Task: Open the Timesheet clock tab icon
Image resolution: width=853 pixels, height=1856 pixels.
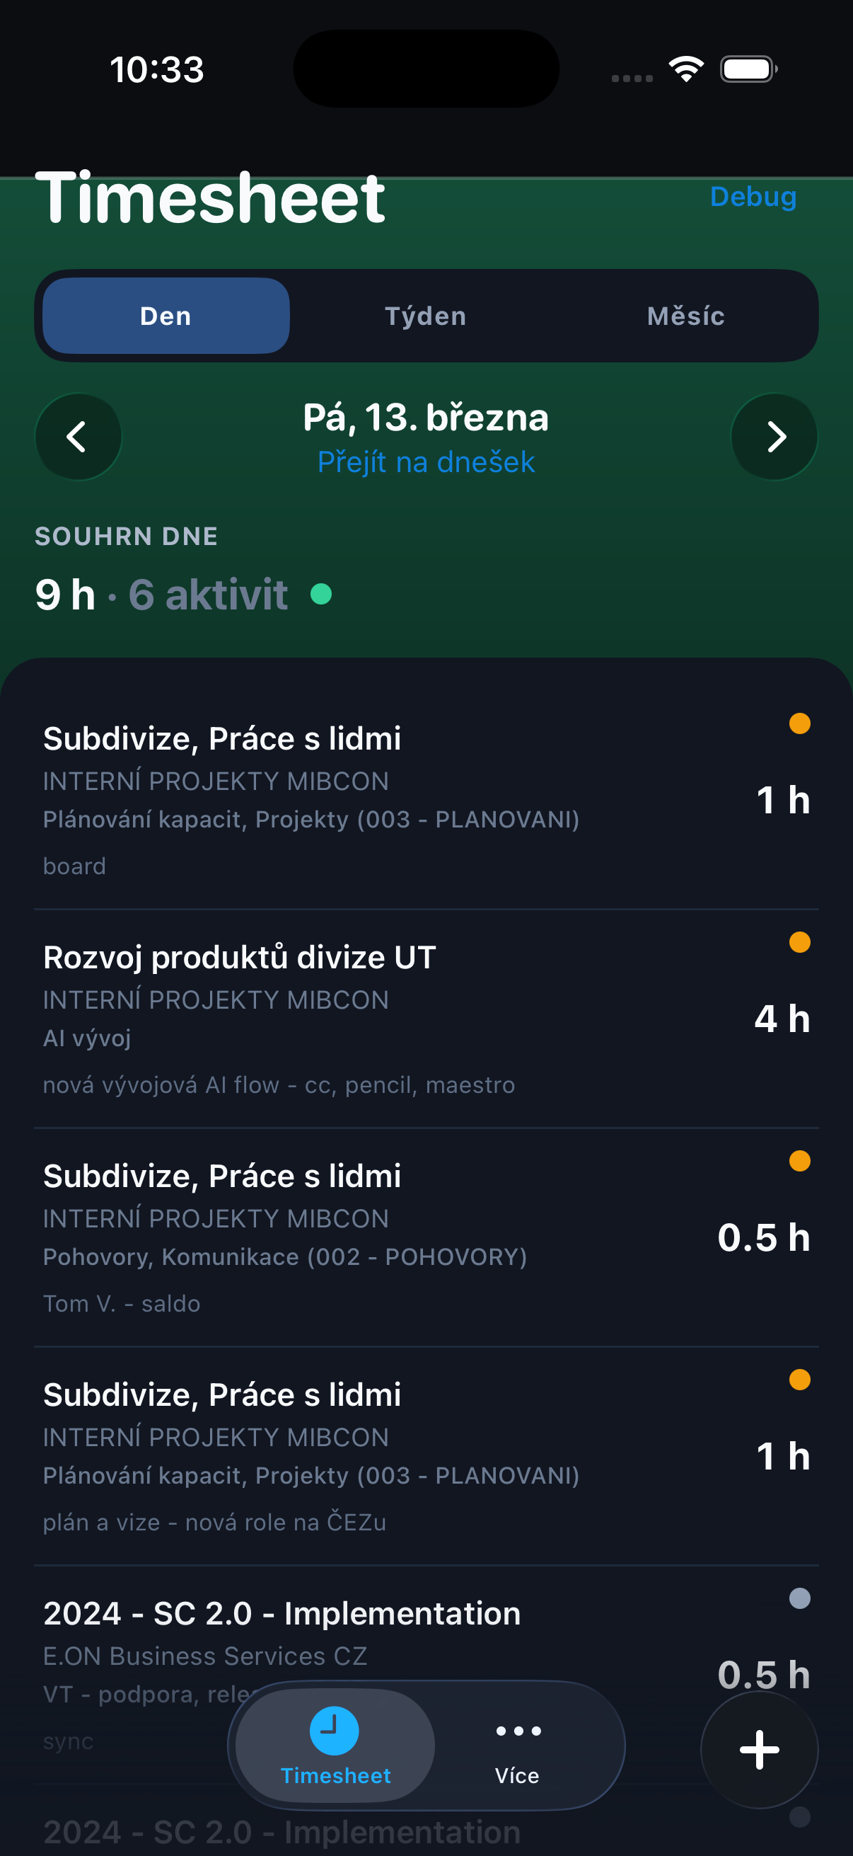Action: pyautogui.click(x=335, y=1731)
